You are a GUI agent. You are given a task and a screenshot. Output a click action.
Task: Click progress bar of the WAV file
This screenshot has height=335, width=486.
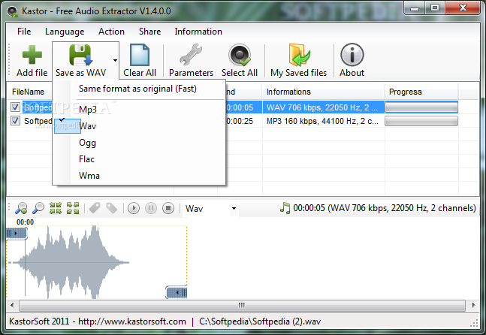(421, 107)
